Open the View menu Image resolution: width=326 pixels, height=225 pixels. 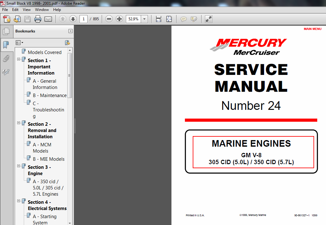[x=27, y=10]
